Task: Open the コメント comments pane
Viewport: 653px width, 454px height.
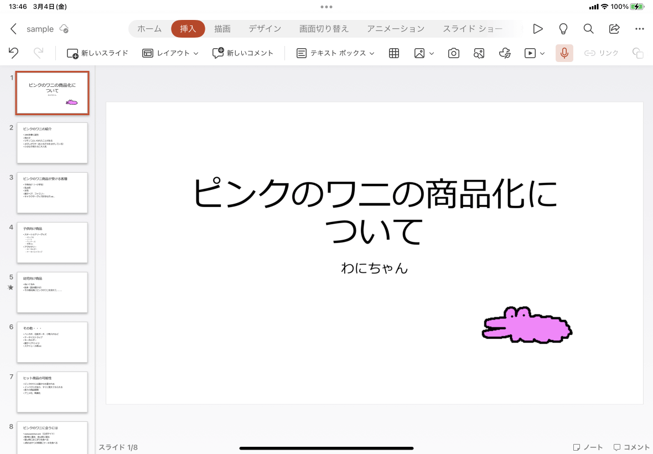Action: tap(631, 447)
